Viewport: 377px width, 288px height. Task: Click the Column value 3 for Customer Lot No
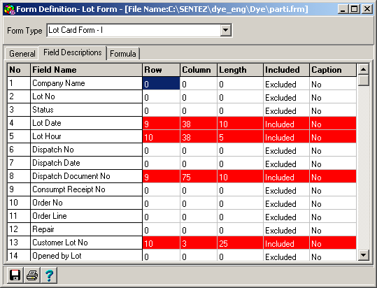(x=199, y=243)
